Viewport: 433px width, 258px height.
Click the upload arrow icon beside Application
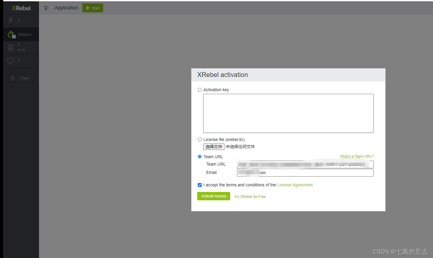[46, 8]
